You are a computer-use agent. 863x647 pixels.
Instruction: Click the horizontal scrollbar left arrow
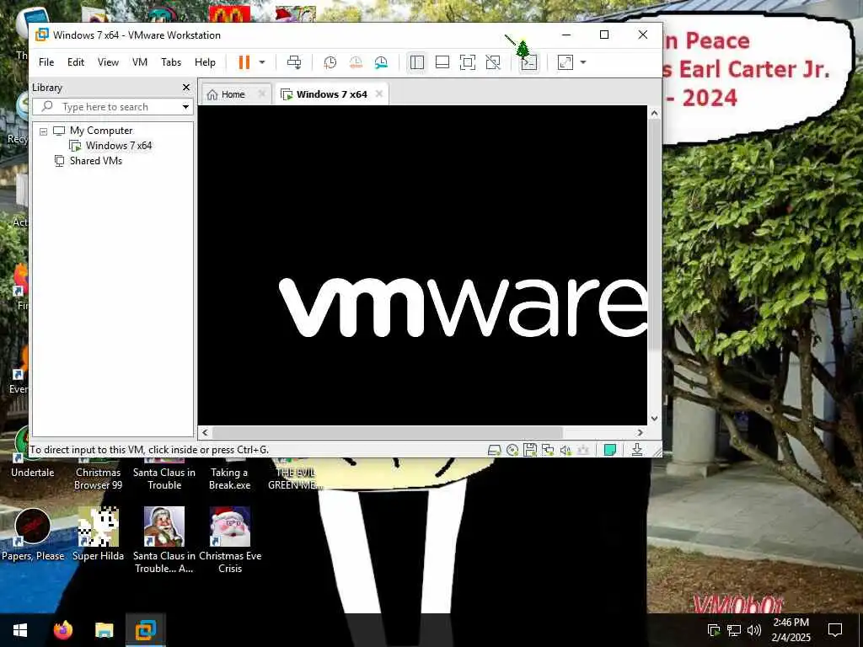(x=206, y=433)
